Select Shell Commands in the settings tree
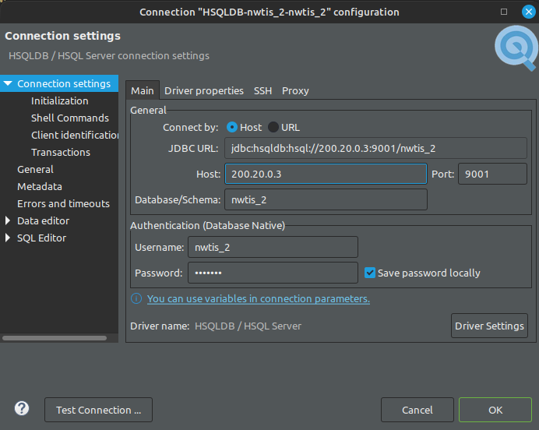This screenshot has width=539, height=430. pos(70,118)
